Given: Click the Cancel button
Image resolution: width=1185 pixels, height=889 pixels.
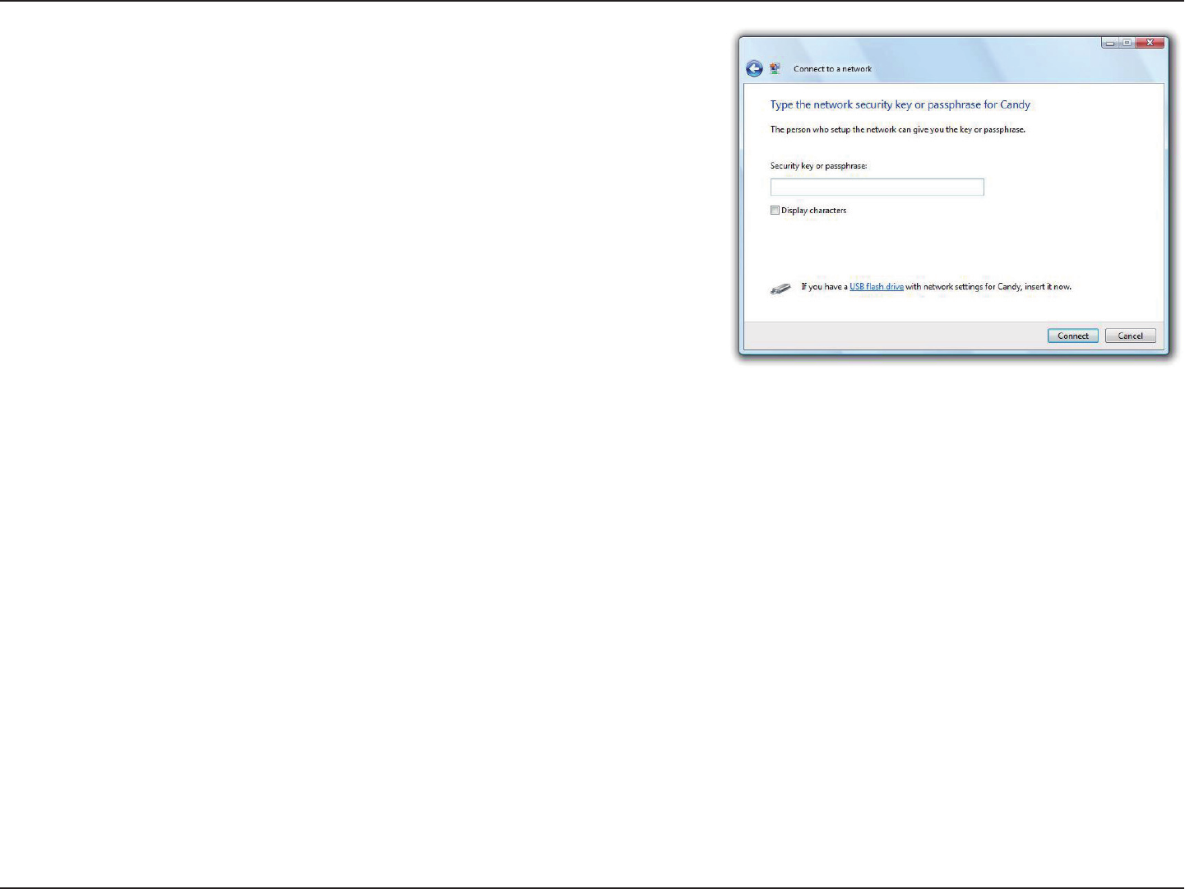Looking at the screenshot, I should tap(1131, 336).
